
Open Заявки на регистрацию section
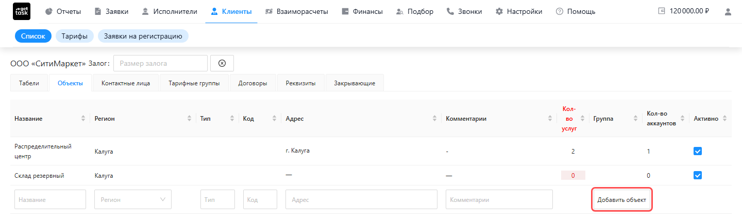(x=143, y=36)
